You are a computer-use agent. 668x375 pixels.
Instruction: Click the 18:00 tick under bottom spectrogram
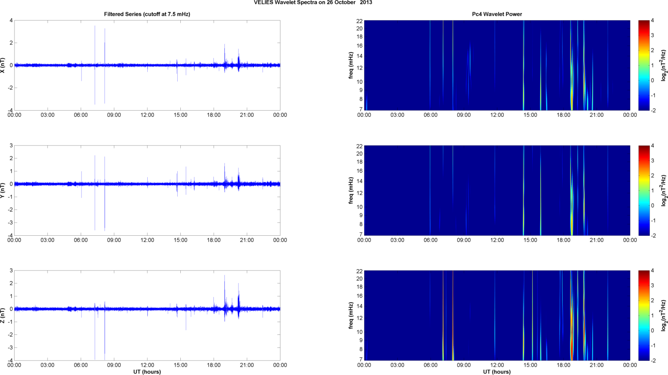pos(563,365)
